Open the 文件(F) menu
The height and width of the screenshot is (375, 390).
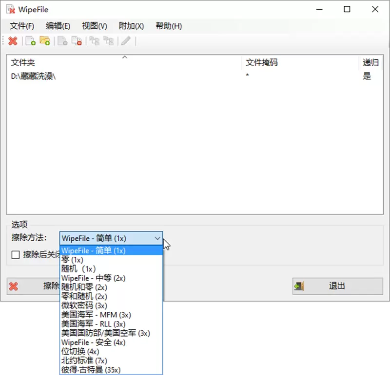(x=22, y=26)
